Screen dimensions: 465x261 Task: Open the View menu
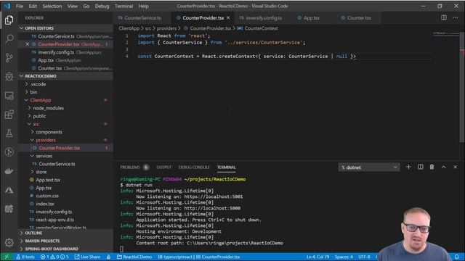72,6
